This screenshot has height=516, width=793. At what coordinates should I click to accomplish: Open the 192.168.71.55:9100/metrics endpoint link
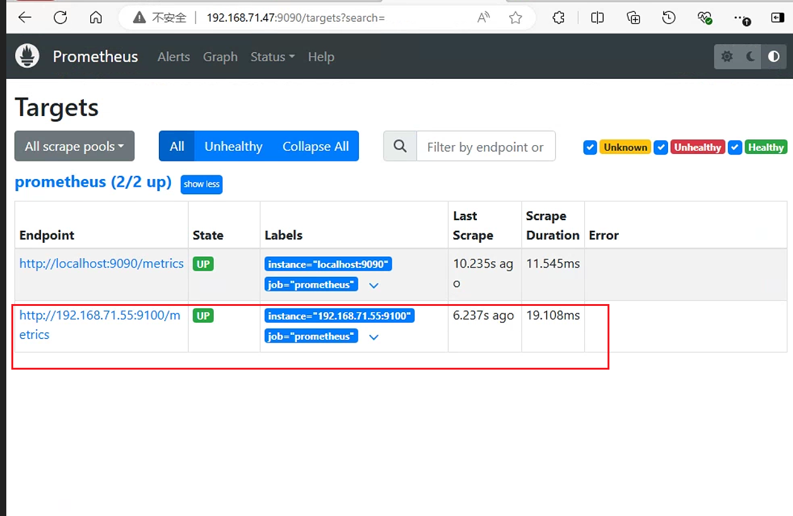(x=100, y=325)
